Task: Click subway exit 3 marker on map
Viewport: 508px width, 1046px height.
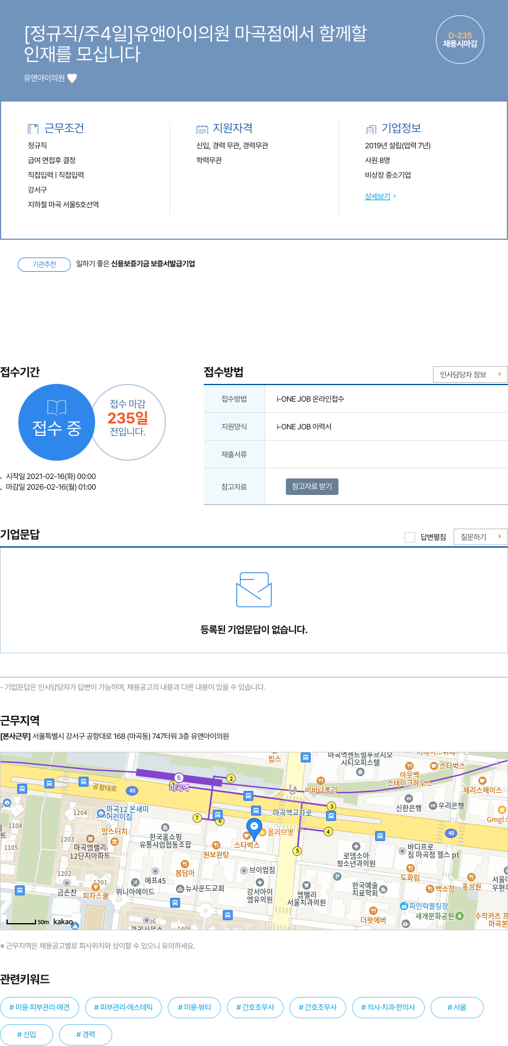Action: pyautogui.click(x=332, y=806)
